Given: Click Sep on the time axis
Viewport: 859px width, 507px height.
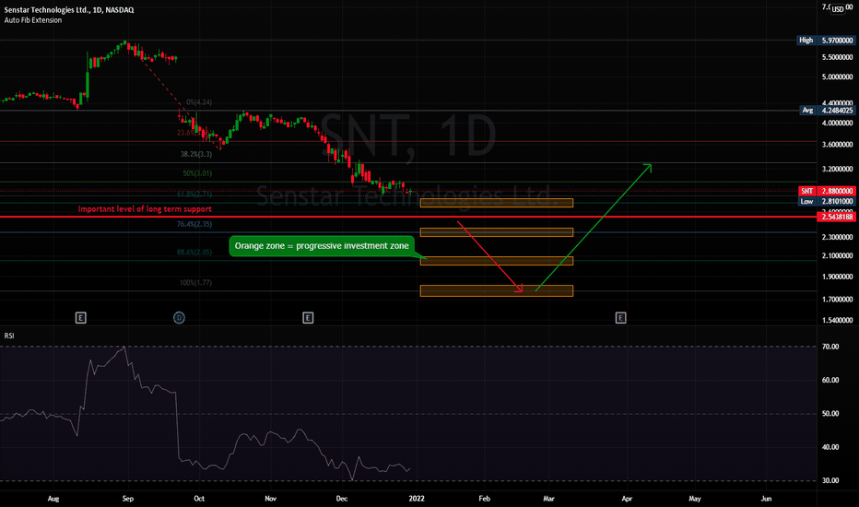Looking at the screenshot, I should click(x=127, y=498).
